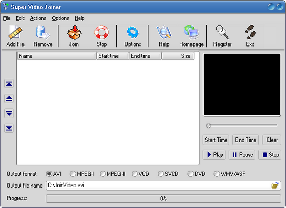
Task: Click the Super Video Joiner title icon
Action: [x=6, y=7]
